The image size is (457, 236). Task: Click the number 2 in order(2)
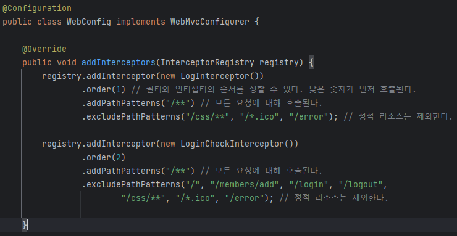tap(119, 158)
